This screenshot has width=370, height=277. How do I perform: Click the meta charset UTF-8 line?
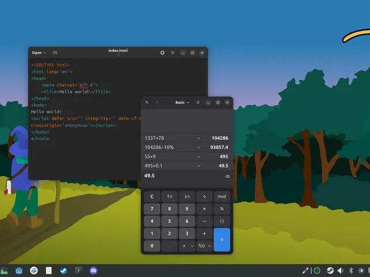[x=69, y=85]
